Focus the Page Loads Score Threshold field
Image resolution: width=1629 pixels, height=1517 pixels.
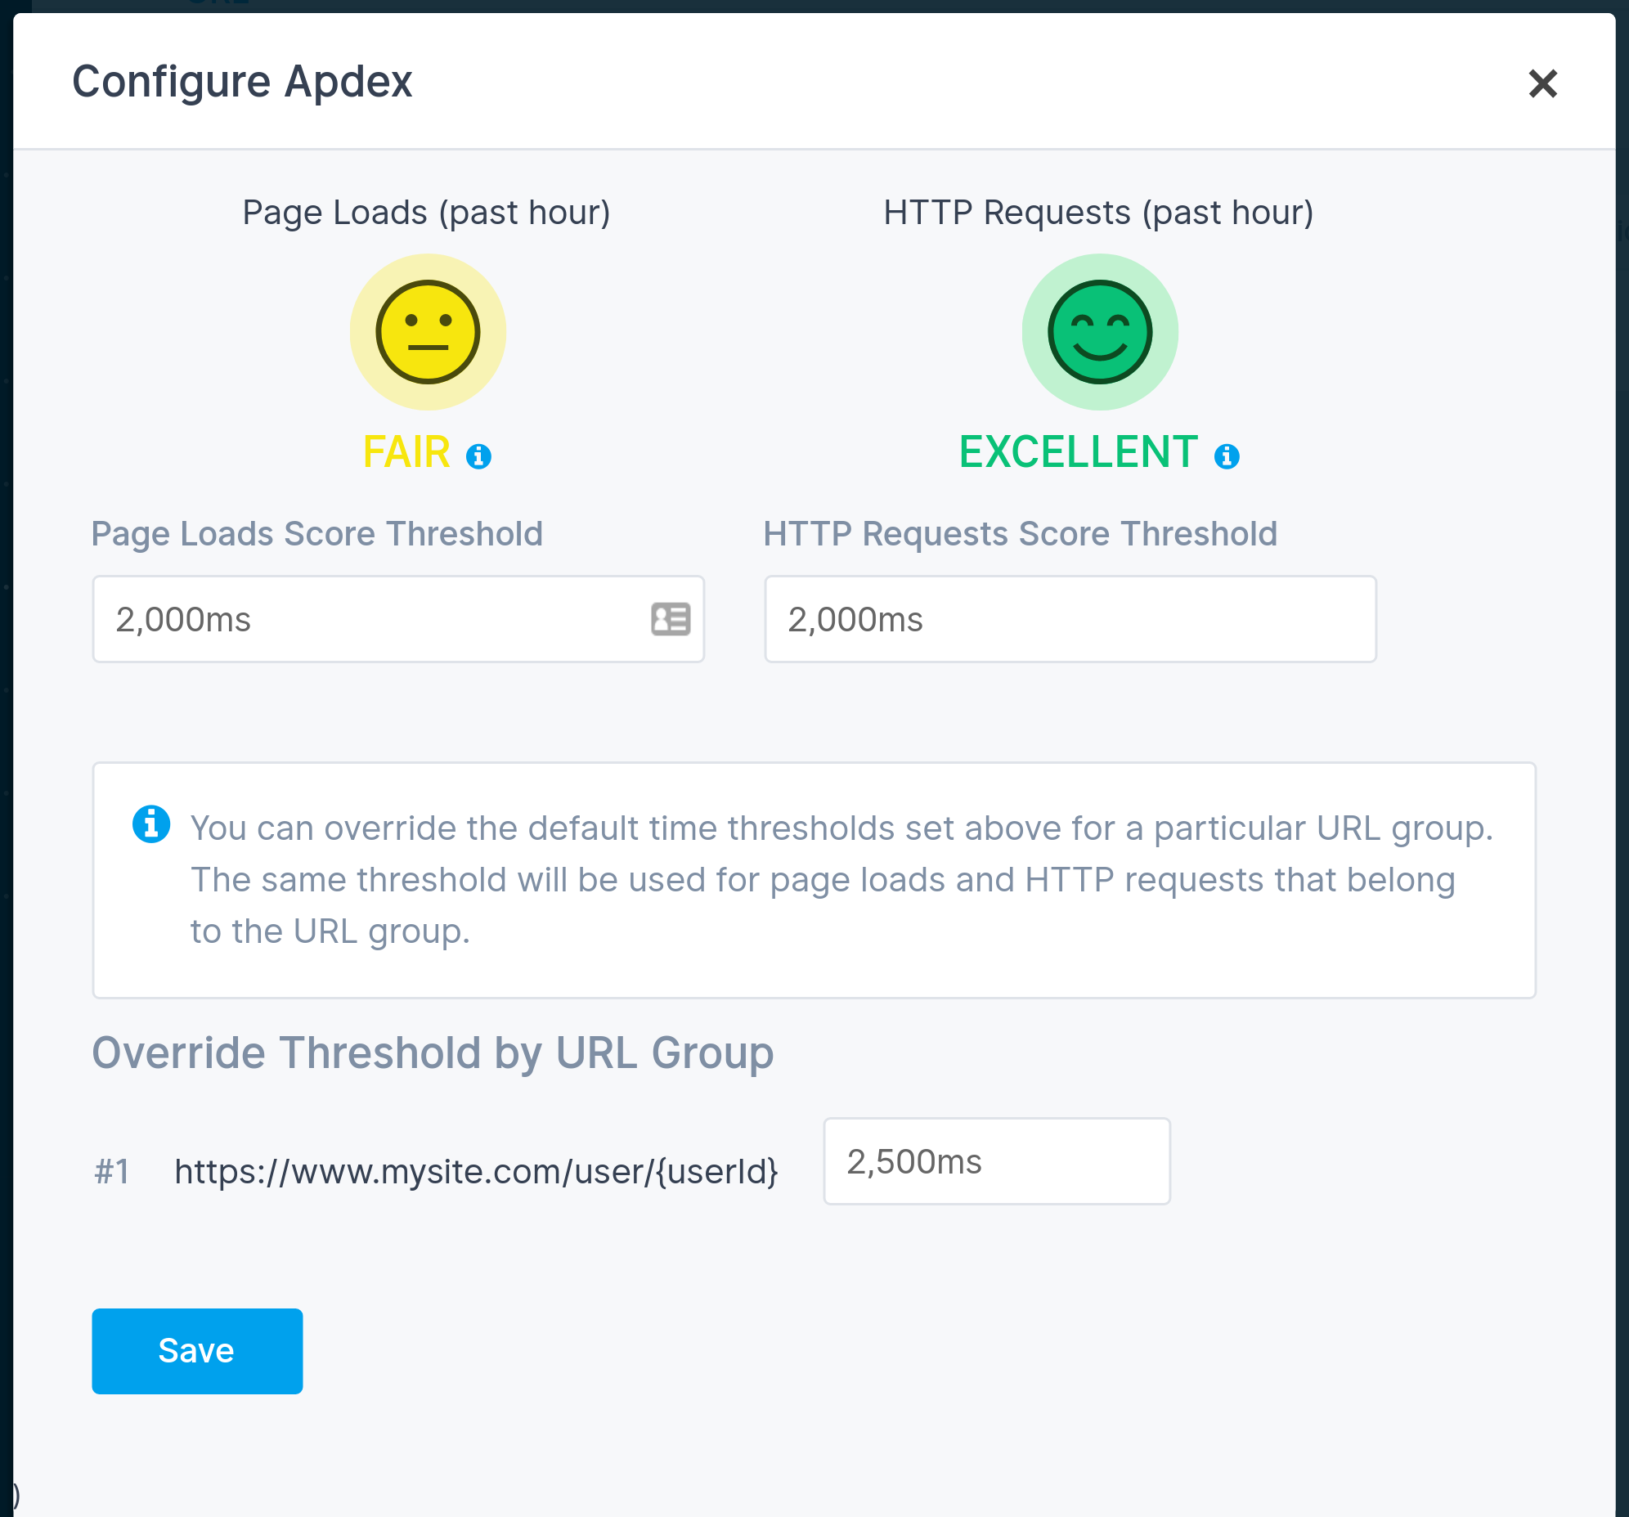point(398,619)
